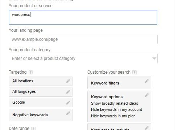Click Date range help question icon

(x=33, y=128)
